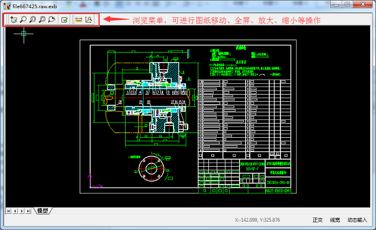Go to previous sheet tab arrow
The width and height of the screenshot is (376, 230).
(x=15, y=211)
